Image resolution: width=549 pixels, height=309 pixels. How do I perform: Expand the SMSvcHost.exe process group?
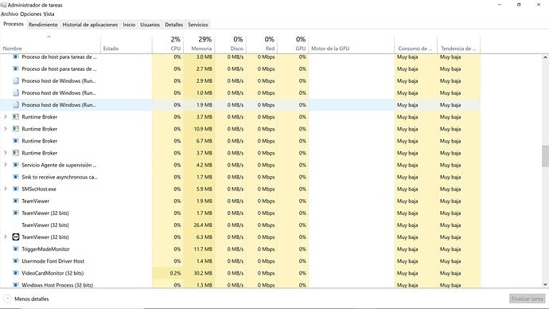6,189
